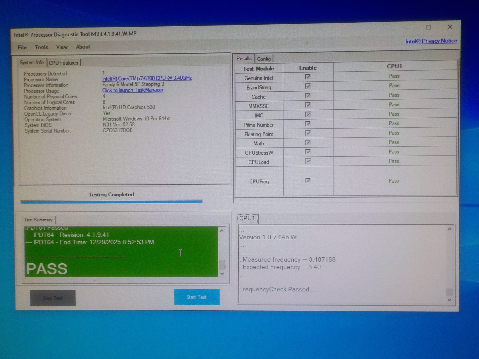Viewport: 479px width, 359px height.
Task: Toggle the Prime Number test checkbox
Action: click(x=308, y=124)
